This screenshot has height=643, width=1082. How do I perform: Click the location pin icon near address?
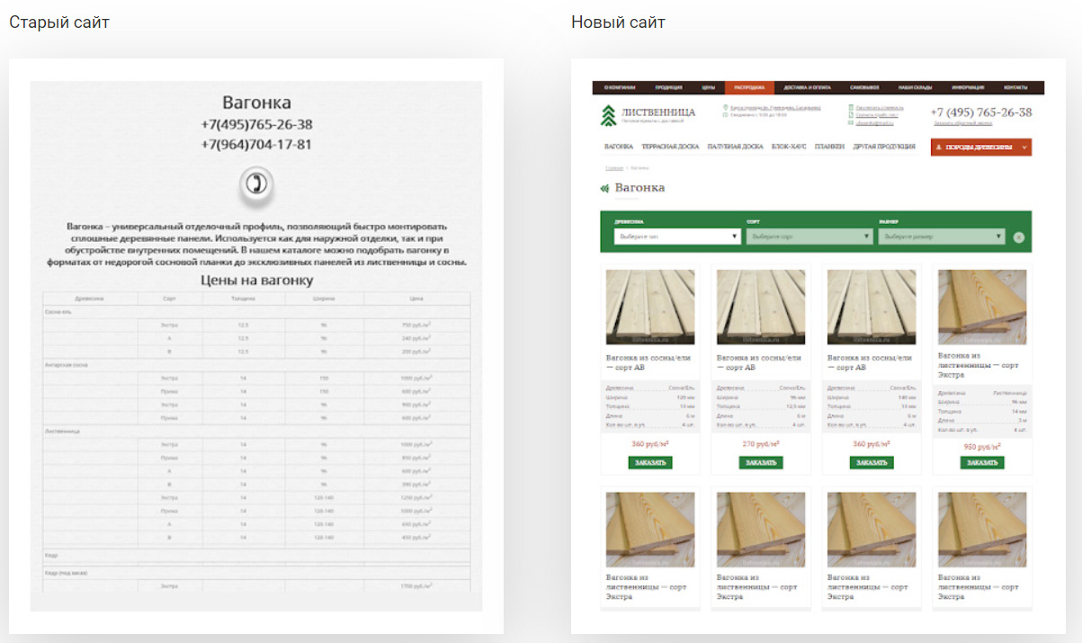725,107
